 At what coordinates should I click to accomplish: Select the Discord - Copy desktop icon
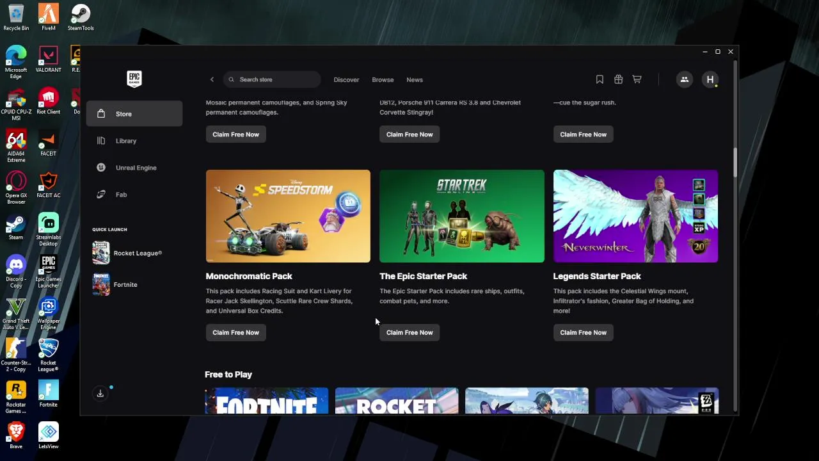pyautogui.click(x=16, y=271)
